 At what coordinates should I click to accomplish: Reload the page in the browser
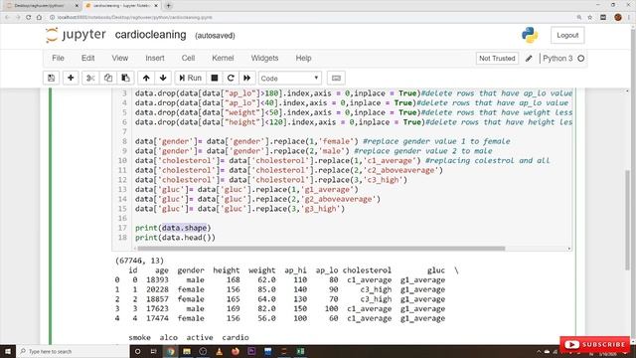[29, 18]
